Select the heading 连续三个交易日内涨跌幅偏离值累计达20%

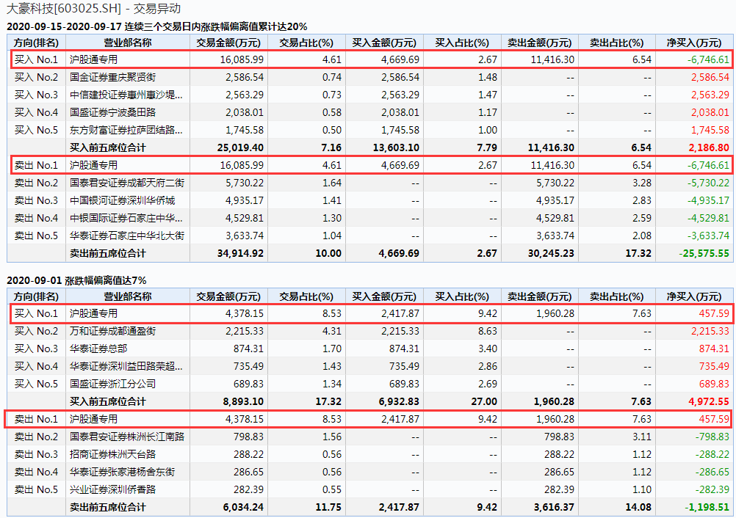coord(216,26)
